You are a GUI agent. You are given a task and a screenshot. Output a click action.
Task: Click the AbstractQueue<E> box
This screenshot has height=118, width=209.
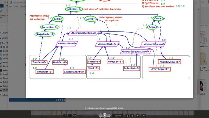[x=153, y=44]
